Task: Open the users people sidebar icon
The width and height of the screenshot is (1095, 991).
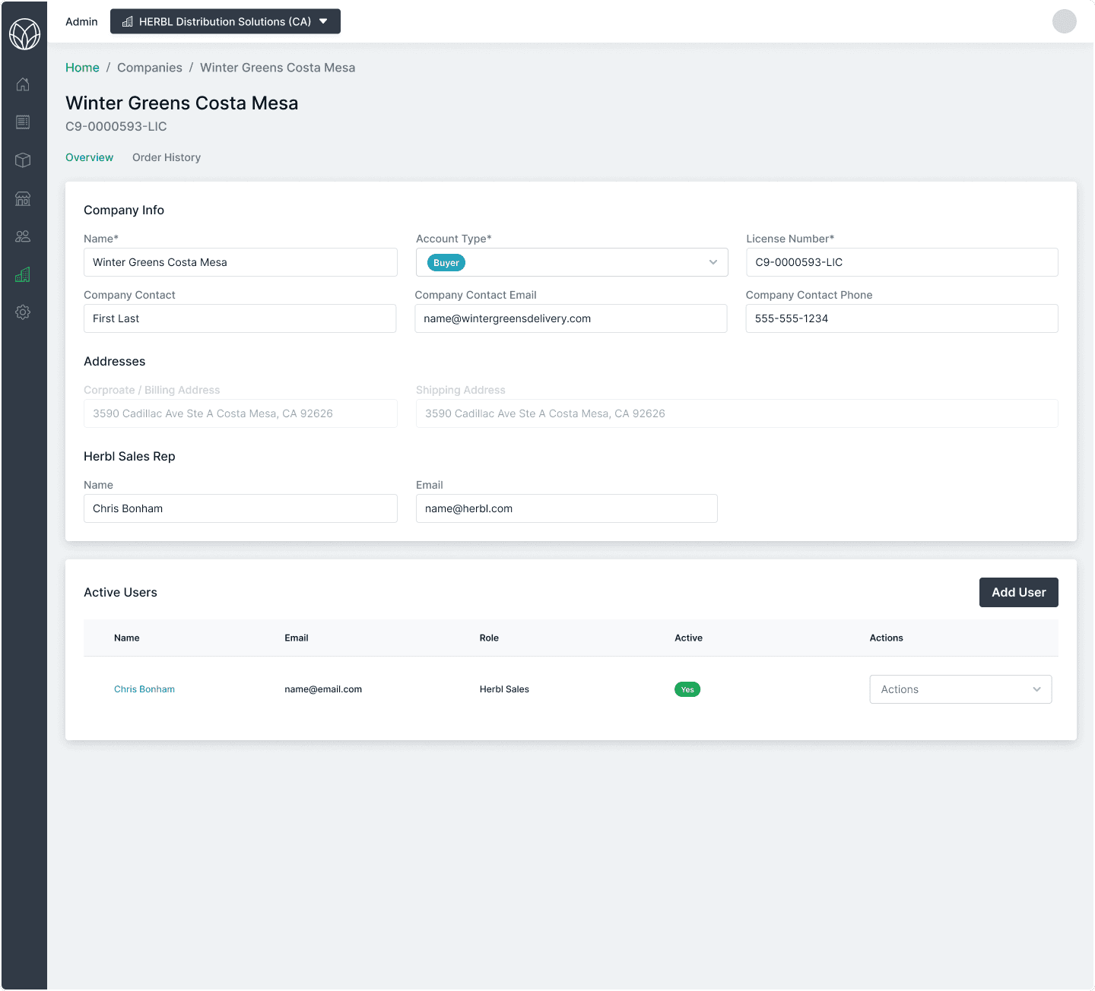Action: 23,236
